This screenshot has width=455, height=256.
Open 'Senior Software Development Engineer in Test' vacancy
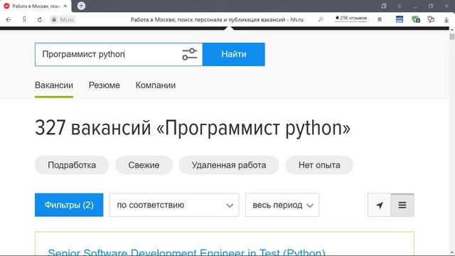[x=186, y=252]
